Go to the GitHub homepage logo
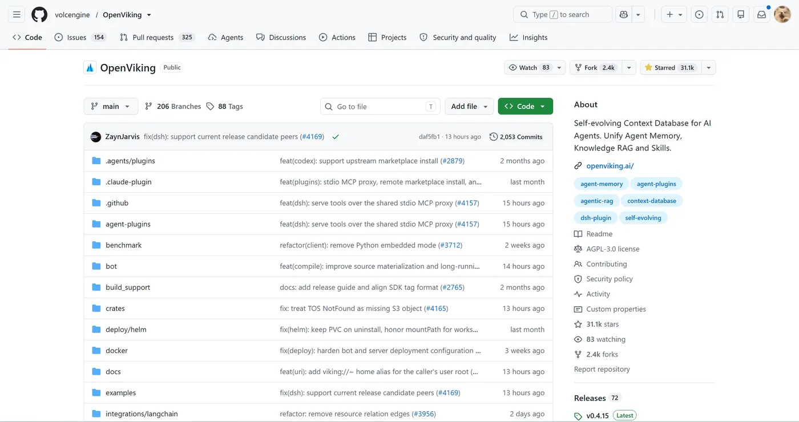Viewport: 799px width, 422px height. coord(39,15)
